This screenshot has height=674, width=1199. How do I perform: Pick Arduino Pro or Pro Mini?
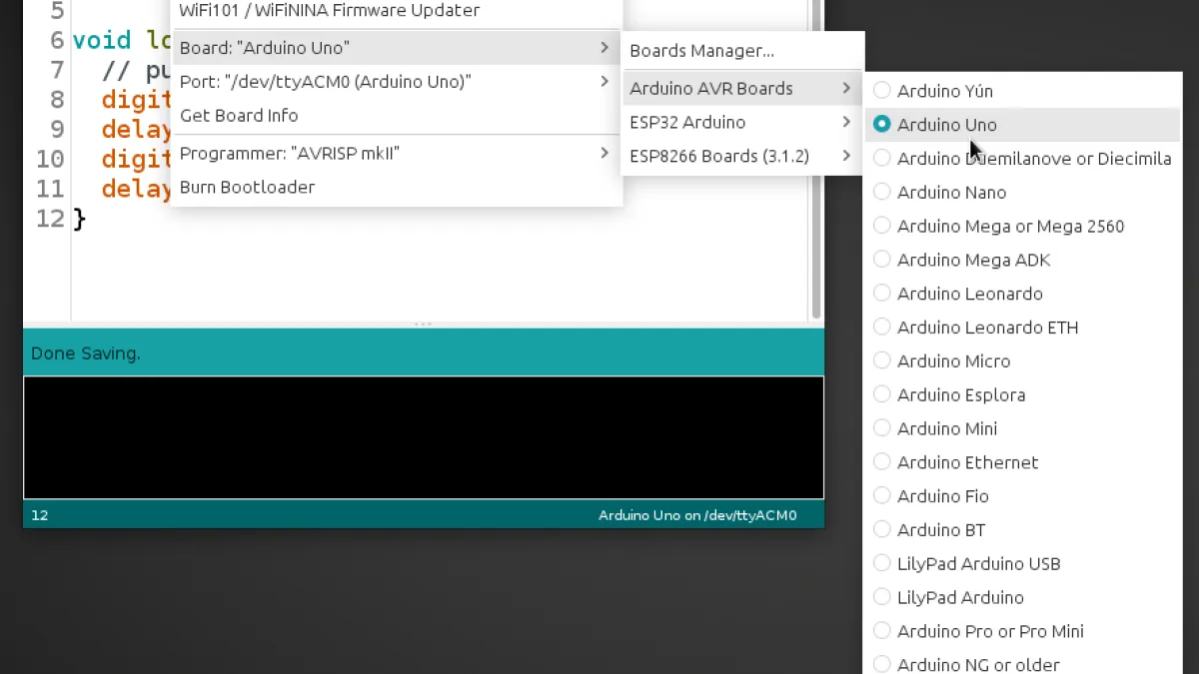coord(1021,631)
